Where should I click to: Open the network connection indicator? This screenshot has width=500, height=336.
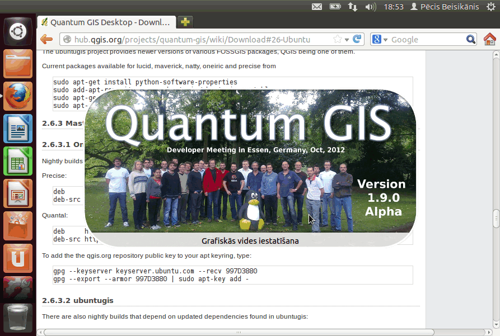pyautogui.click(x=353, y=7)
